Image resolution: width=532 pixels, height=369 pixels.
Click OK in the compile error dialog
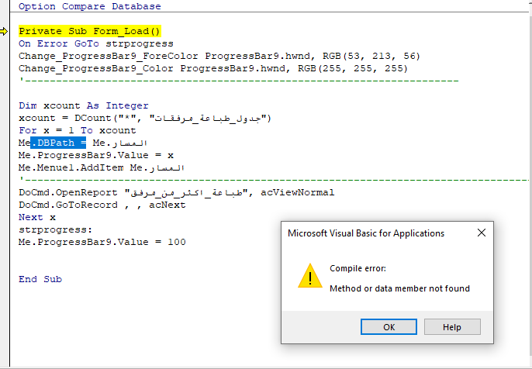pos(389,326)
